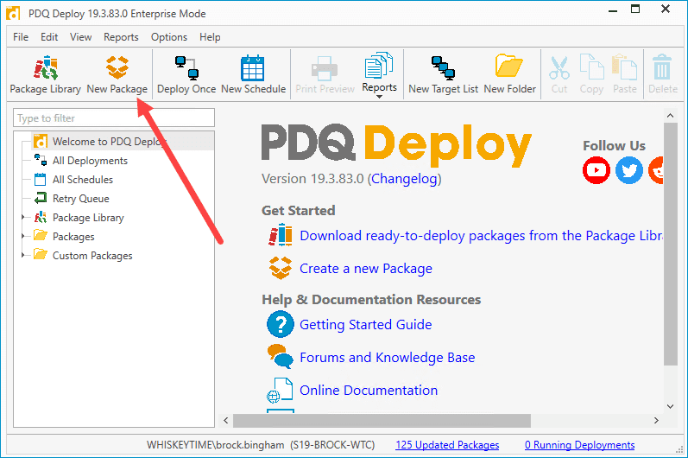
Task: Click the chat bubbles Forums icon
Action: 281,356
